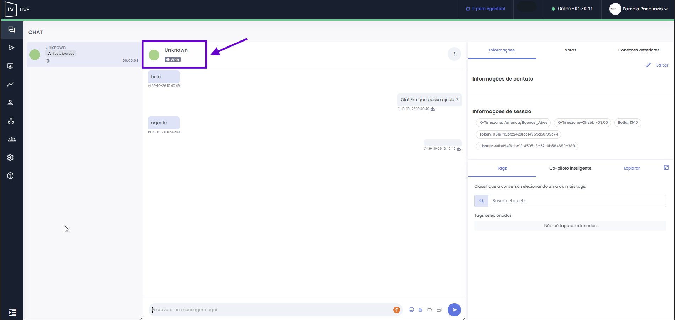Open the settings gear in sidebar
The image size is (675, 320).
coord(11,158)
